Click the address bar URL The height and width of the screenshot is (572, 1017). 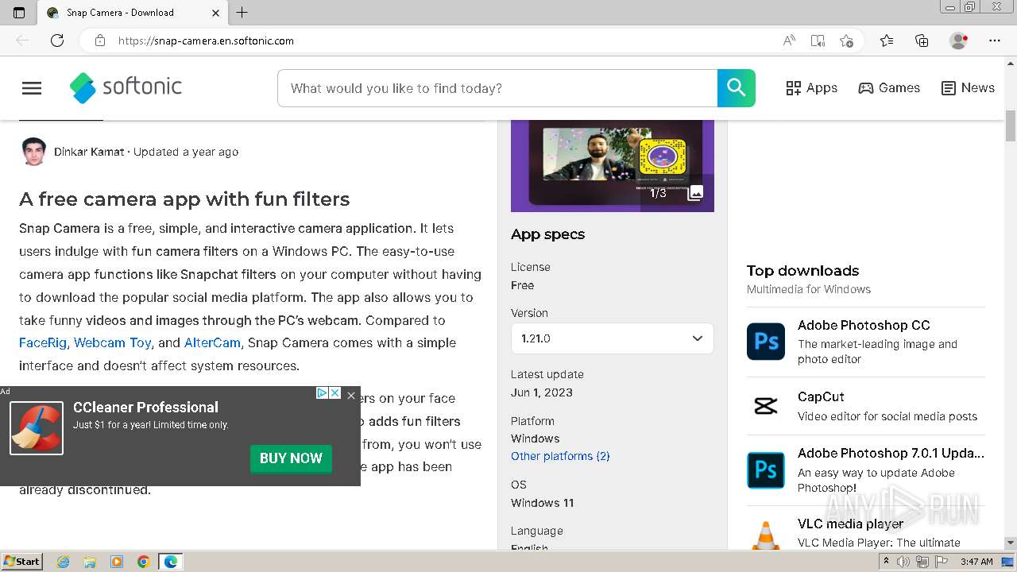(206, 41)
